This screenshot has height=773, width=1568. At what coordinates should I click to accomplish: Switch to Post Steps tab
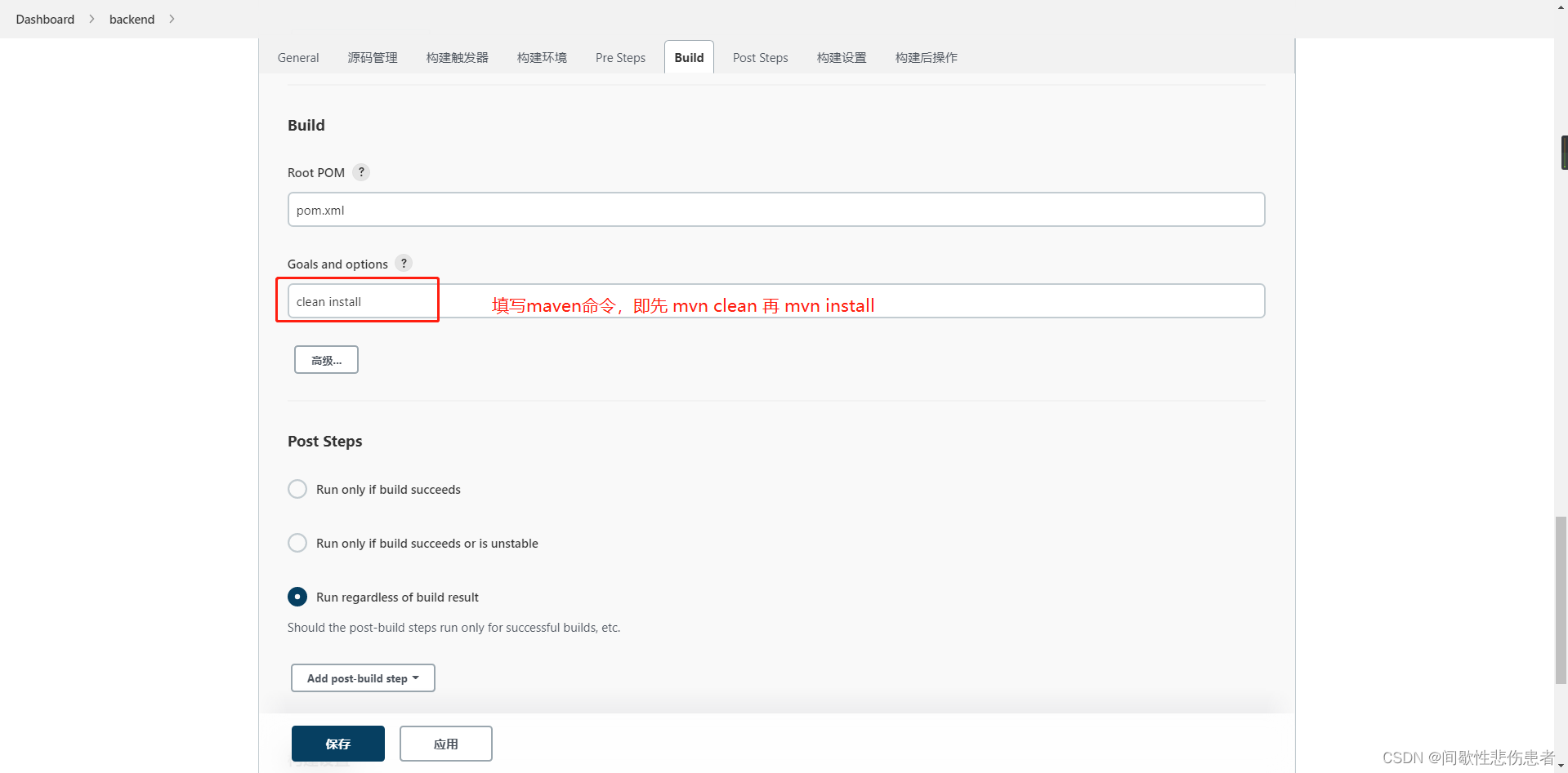[x=760, y=57]
